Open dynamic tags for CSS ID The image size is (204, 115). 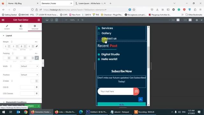[x=37, y=87]
